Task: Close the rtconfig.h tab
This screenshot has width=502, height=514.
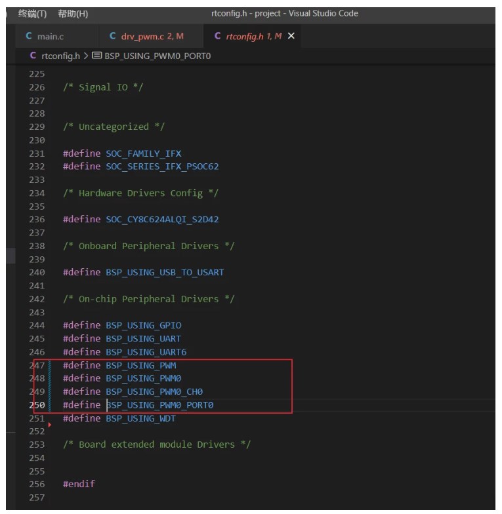Action: point(291,35)
